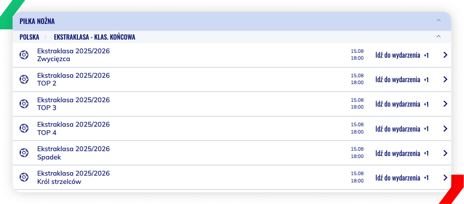
Task: Open the Ekstraklasa 2025/2026 Zwycięzca title
Action: [73, 55]
